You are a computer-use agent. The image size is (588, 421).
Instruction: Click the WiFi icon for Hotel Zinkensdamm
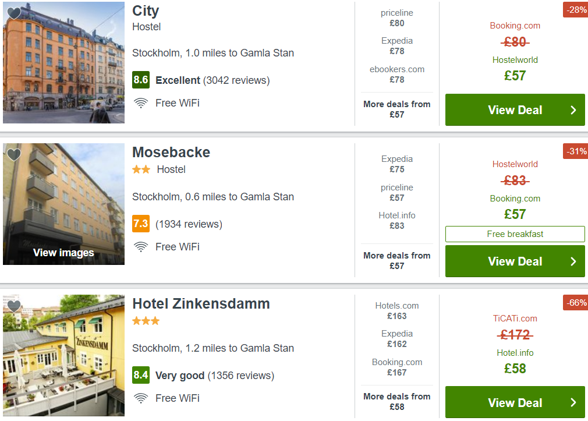click(141, 398)
